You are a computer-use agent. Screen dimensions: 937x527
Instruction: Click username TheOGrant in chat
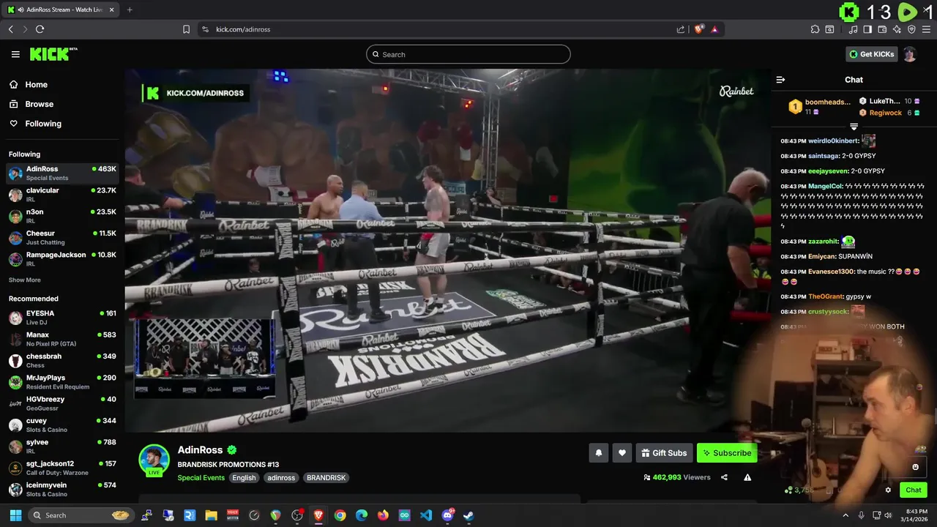tap(826, 296)
